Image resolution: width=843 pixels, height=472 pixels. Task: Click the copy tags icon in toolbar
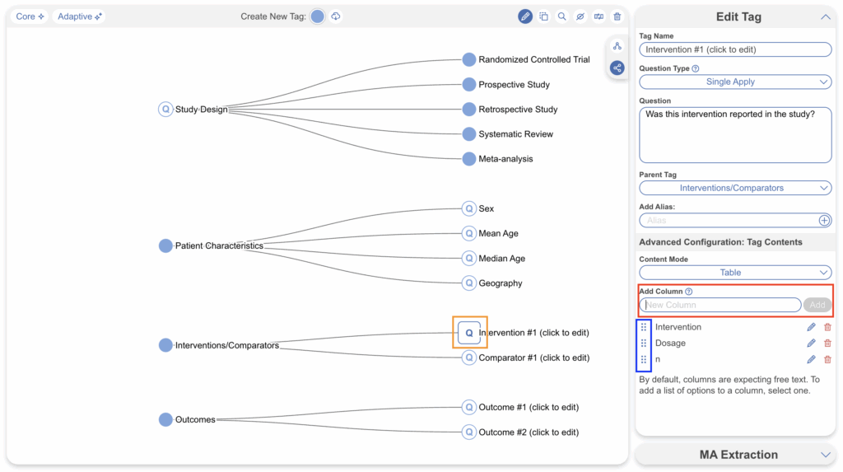(543, 16)
